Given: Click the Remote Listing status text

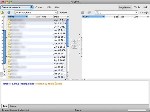Looking at the screenshot, I should click(16, 110).
